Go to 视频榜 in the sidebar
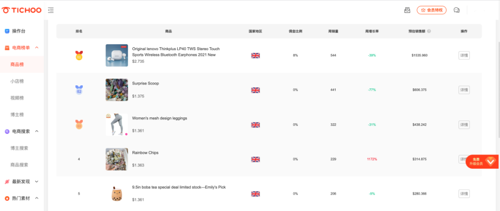Viewport: 500px width, 211px height. (17, 98)
